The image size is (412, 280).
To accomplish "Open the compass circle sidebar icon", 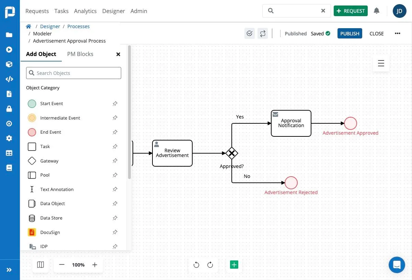I will 9,124.
